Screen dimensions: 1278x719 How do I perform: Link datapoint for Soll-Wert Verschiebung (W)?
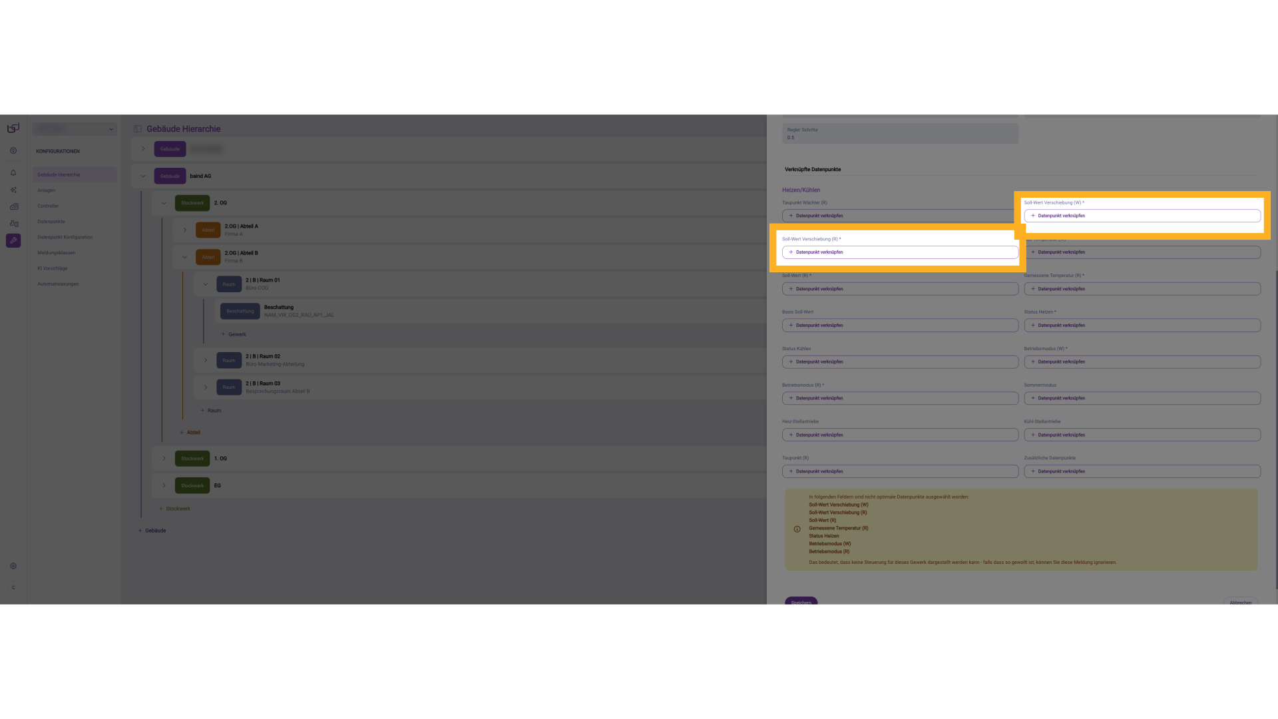pos(1142,216)
